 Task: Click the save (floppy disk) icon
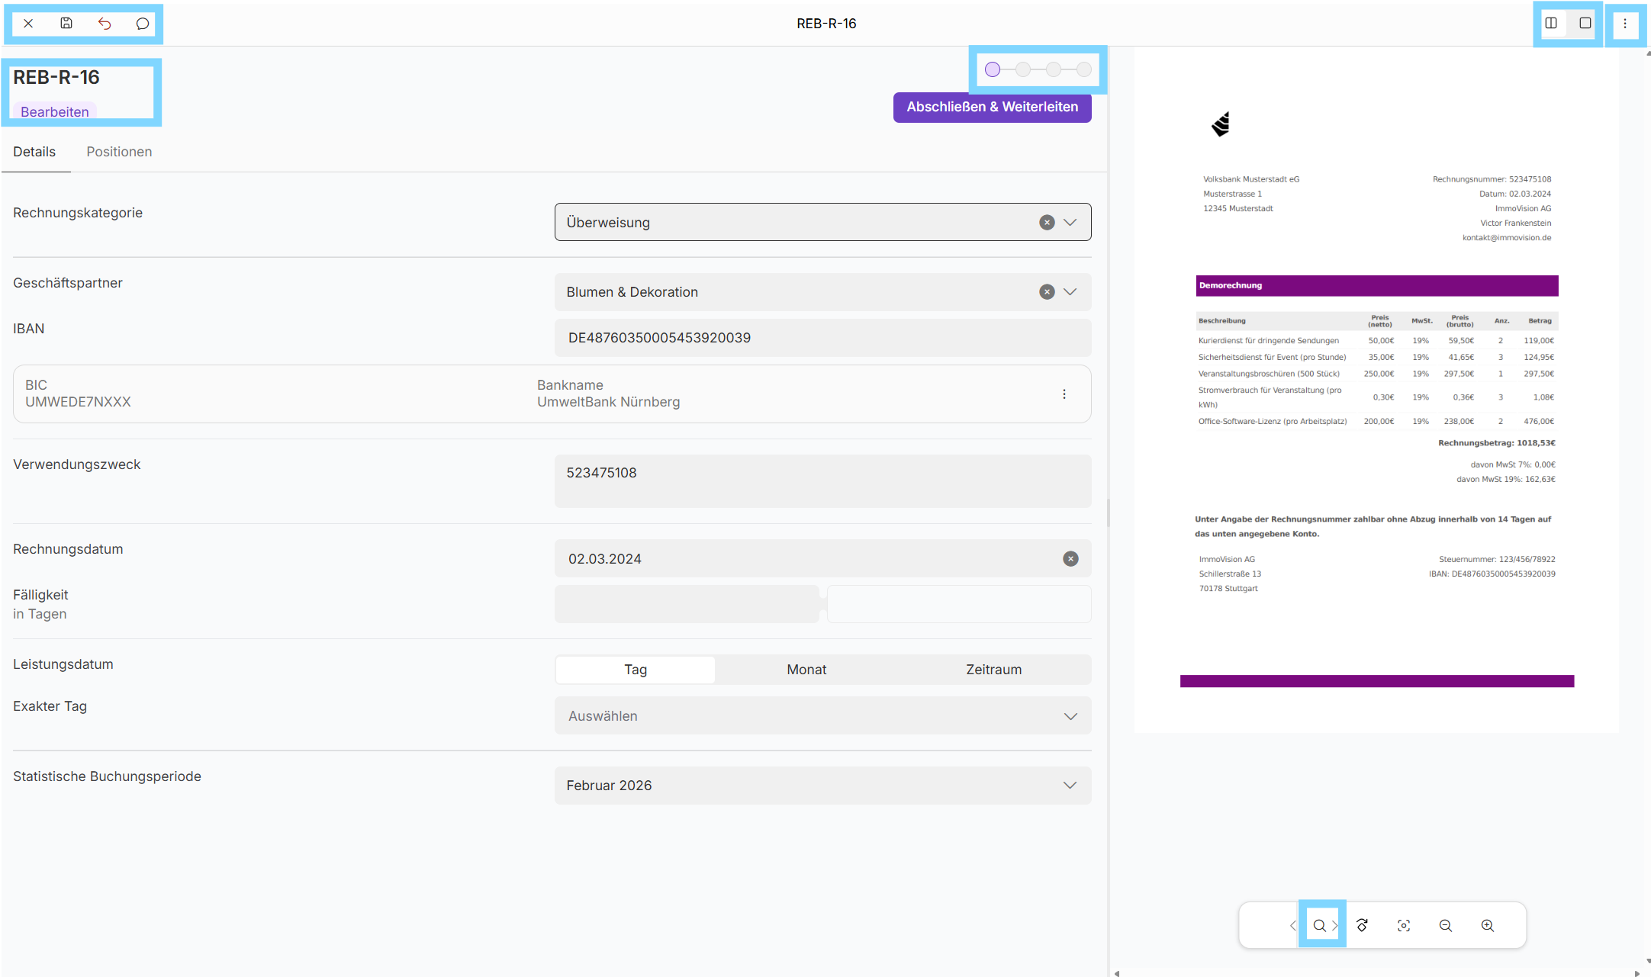[66, 24]
